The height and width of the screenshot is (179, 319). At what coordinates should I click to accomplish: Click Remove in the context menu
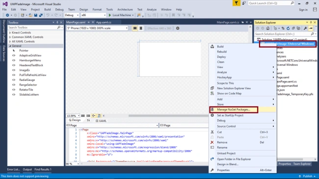[x=222, y=142]
